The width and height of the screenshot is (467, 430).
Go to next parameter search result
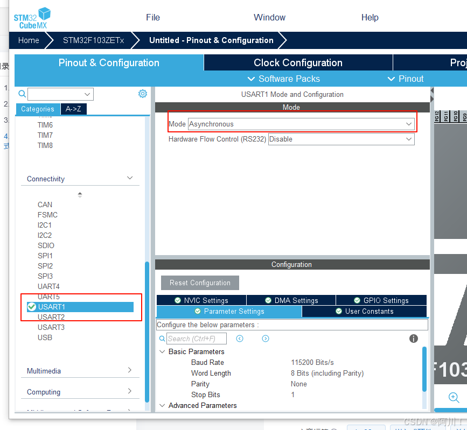click(266, 339)
